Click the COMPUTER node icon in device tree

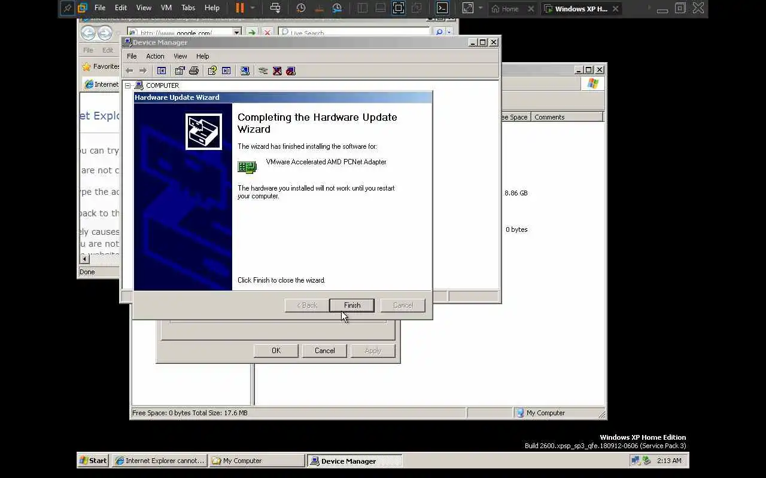pos(139,85)
